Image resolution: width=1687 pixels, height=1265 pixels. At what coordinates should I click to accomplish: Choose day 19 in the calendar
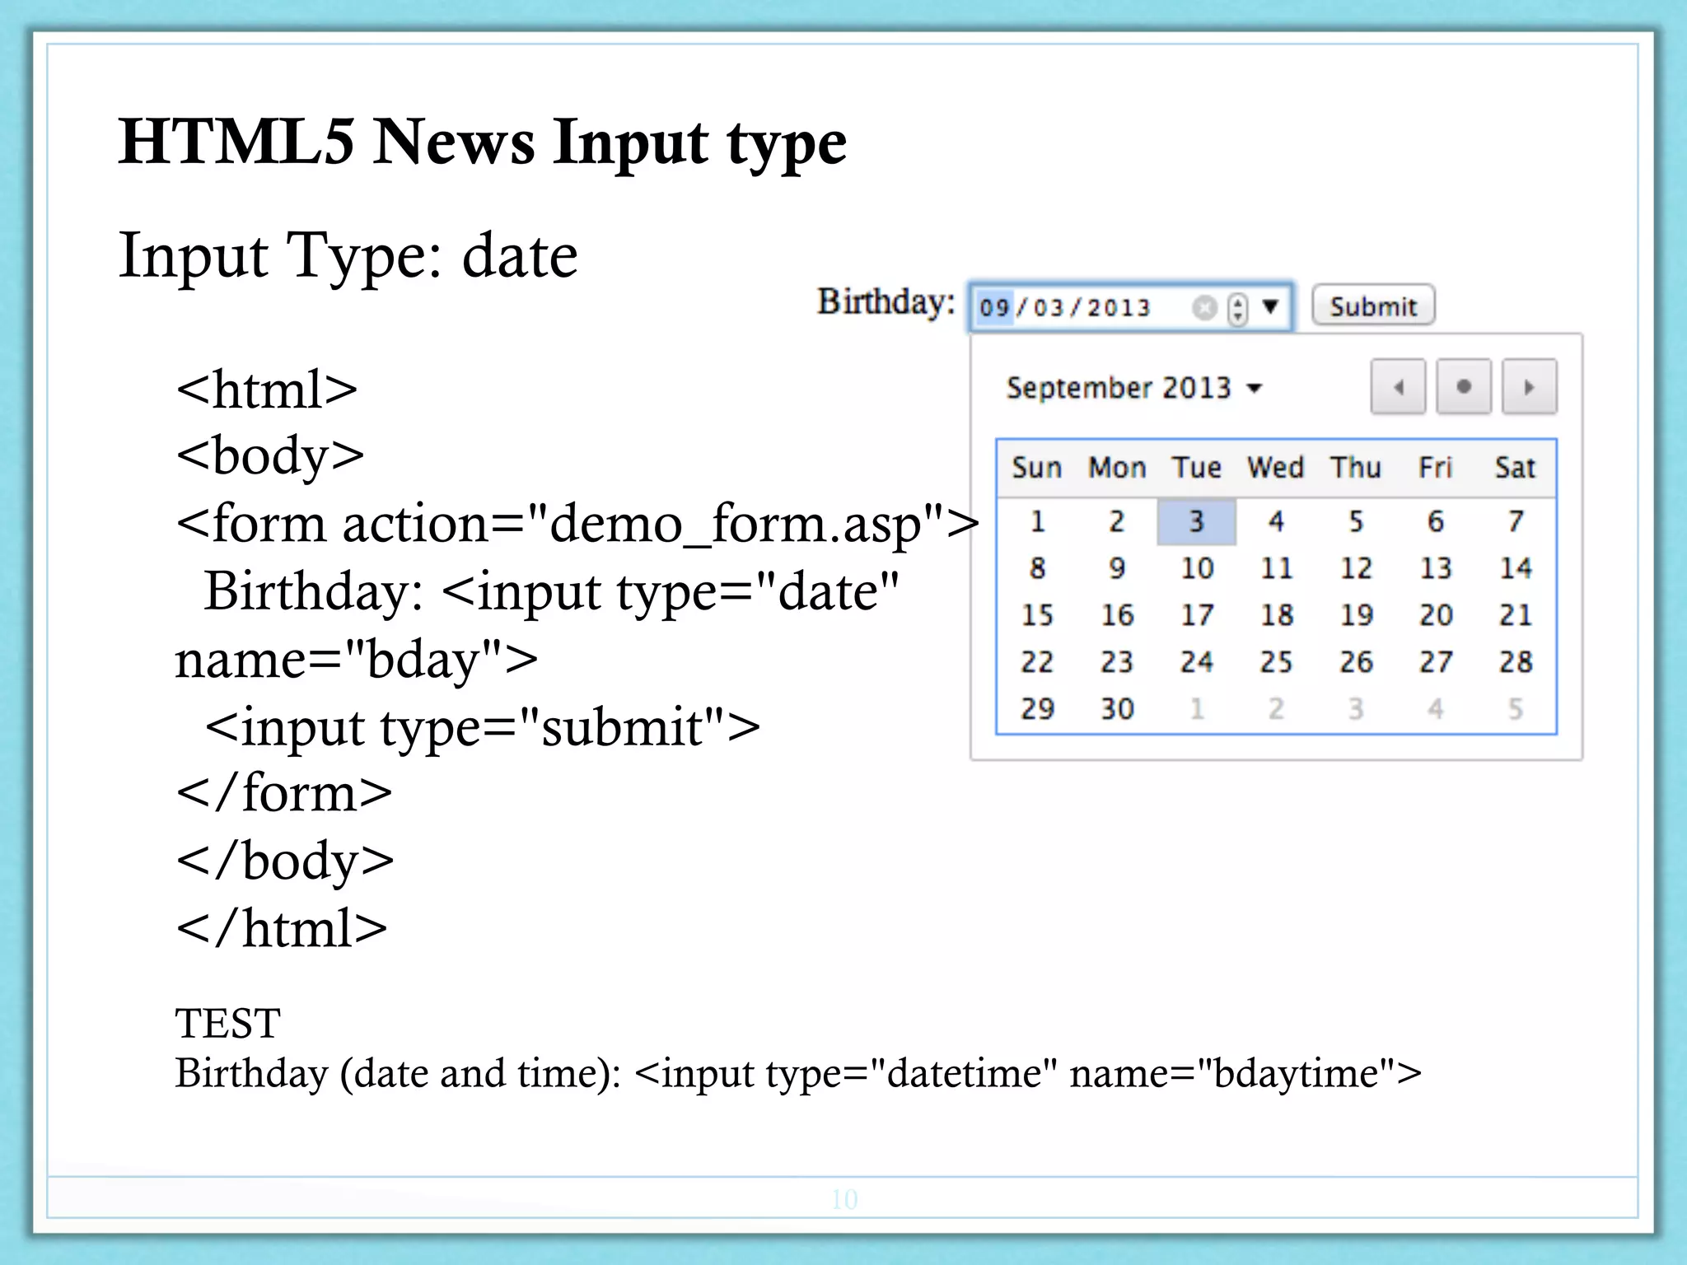pos(1356,615)
